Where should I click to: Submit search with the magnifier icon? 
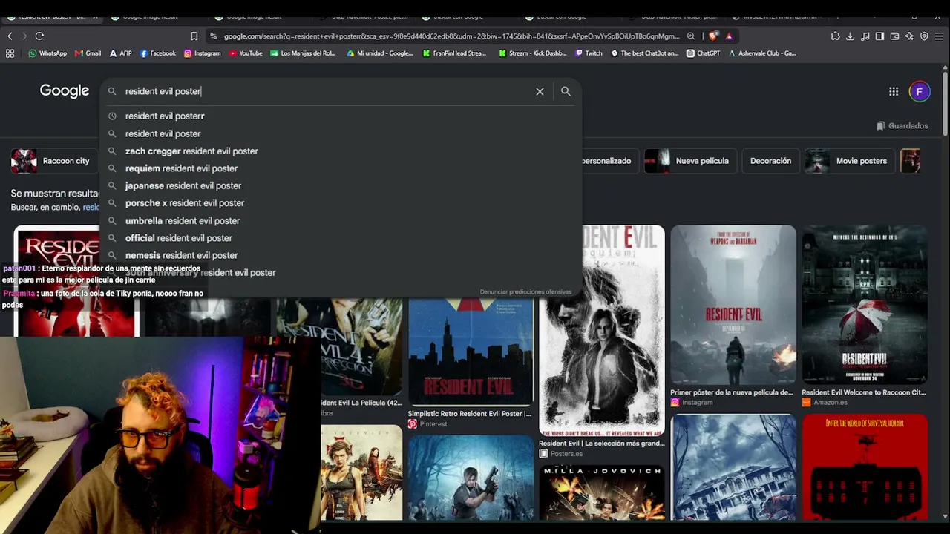(x=566, y=91)
